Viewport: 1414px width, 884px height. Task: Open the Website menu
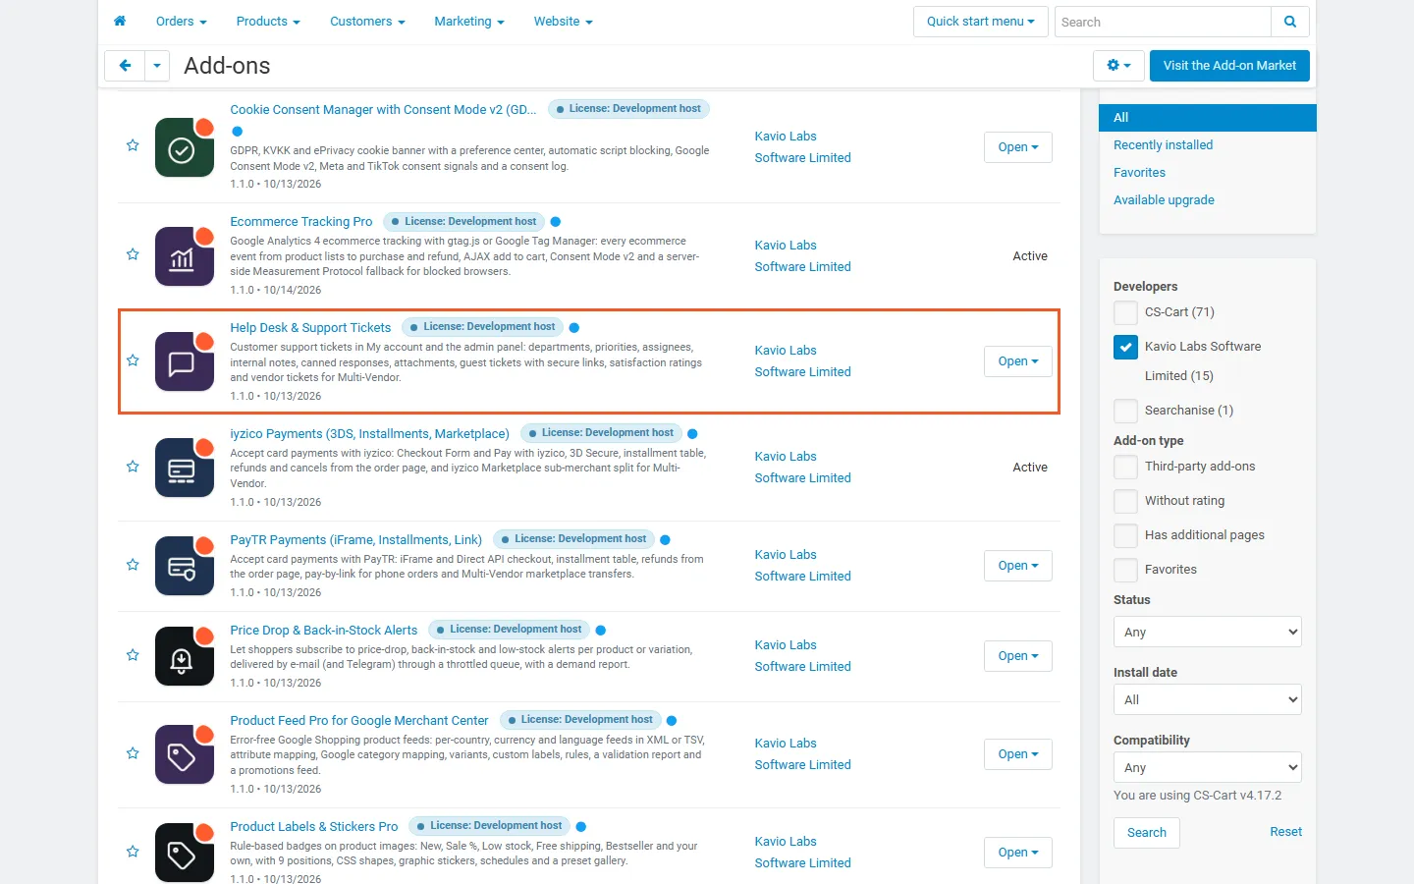563,22
